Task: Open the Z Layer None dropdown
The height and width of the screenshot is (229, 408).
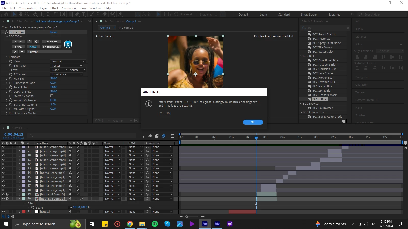Action: [x=59, y=70]
